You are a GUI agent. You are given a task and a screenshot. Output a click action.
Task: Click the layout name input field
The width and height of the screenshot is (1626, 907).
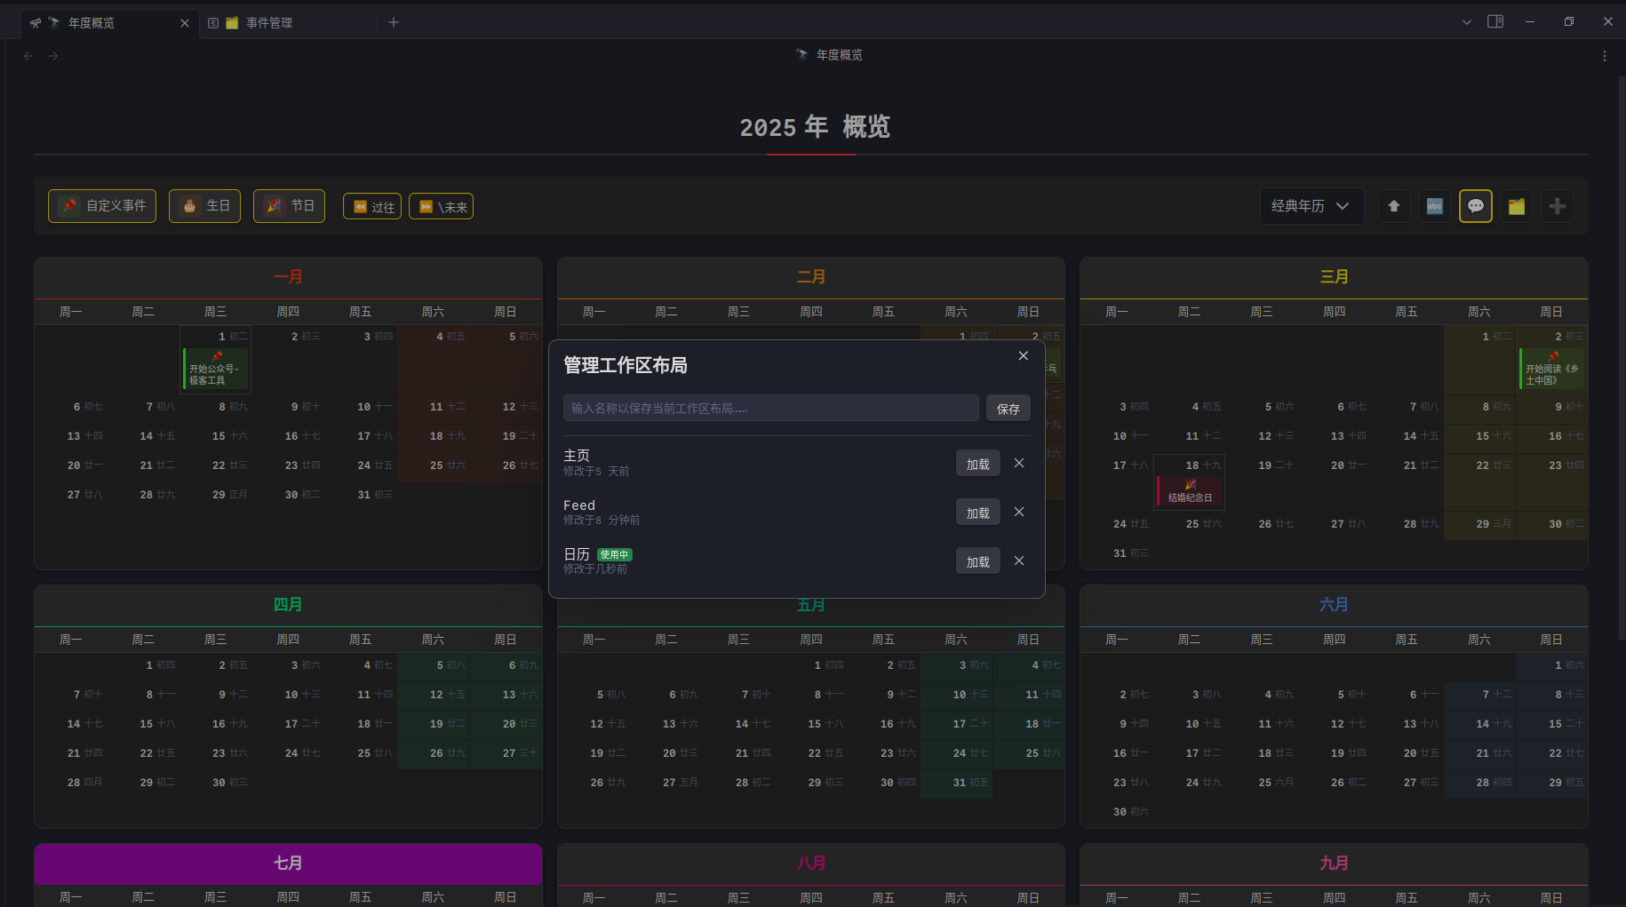tap(770, 409)
